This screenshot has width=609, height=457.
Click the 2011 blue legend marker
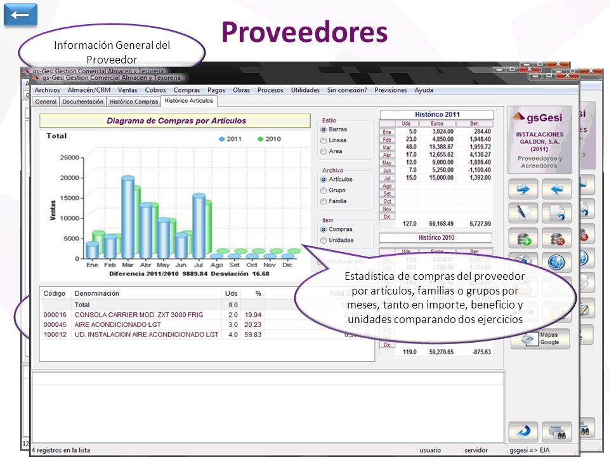[x=222, y=139]
